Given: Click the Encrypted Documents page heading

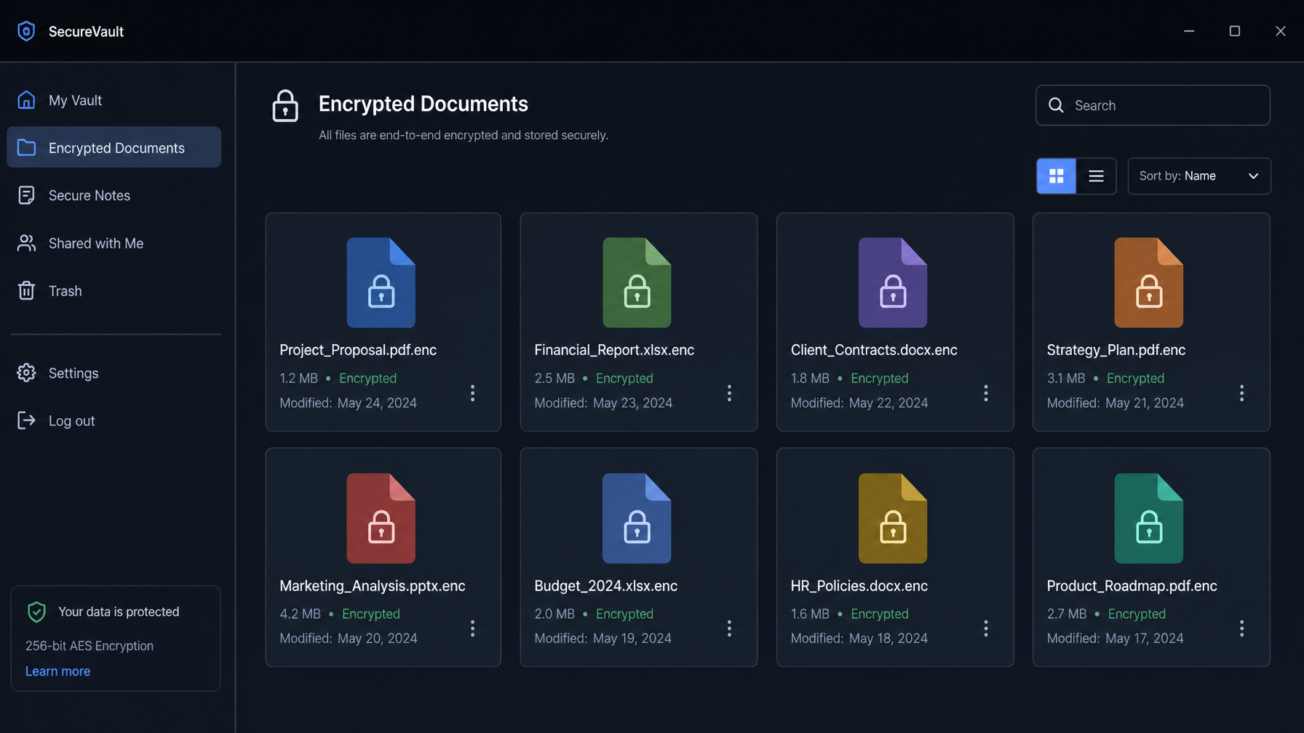Looking at the screenshot, I should (x=424, y=104).
